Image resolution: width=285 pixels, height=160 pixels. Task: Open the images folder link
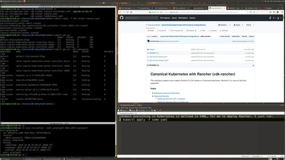[152, 49]
